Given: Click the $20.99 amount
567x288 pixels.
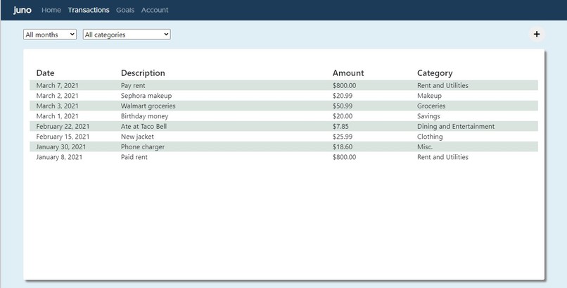Looking at the screenshot, I should pos(343,96).
